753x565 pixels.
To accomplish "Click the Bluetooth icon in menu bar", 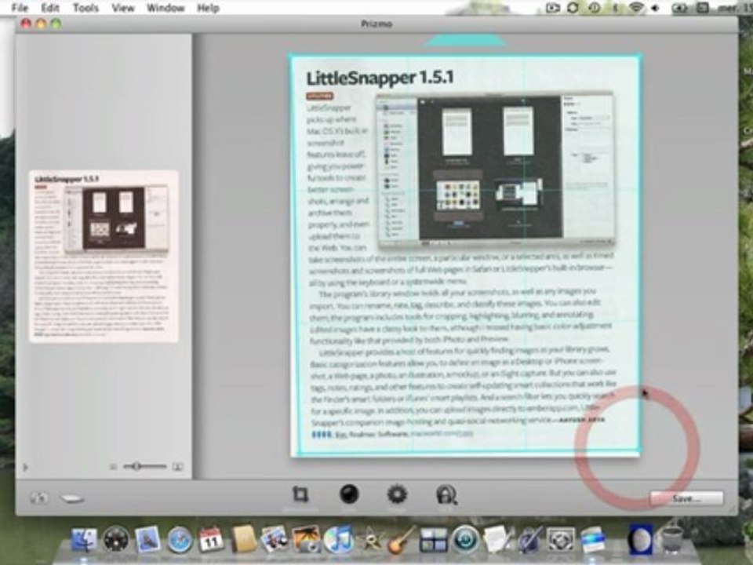I will 615,8.
